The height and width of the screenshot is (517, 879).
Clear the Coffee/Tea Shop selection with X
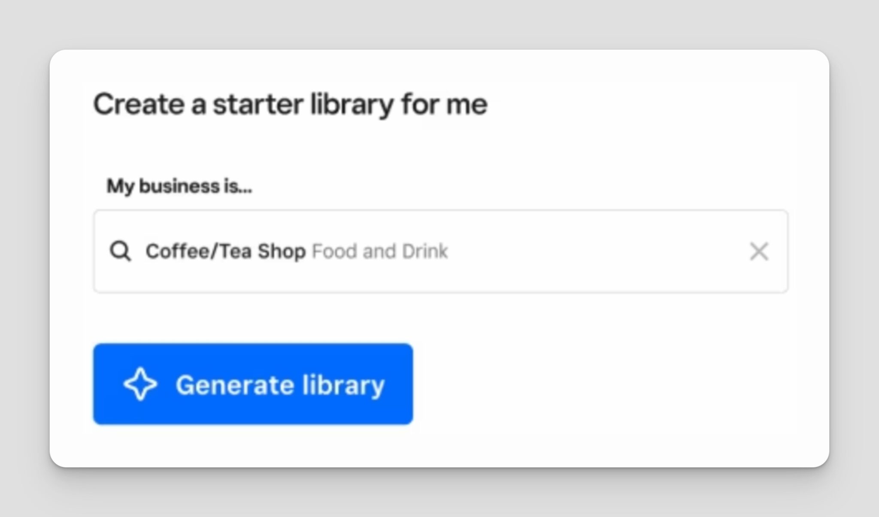coord(758,251)
